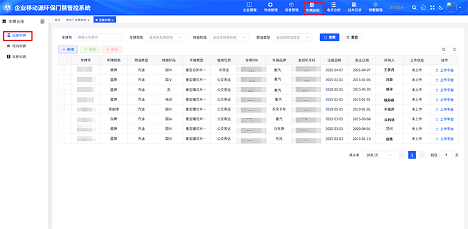
Task: Open 电子台账 in the top navigation
Action: click(x=333, y=7)
